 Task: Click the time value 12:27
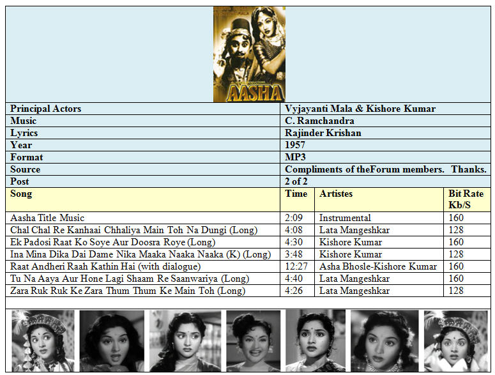(296, 266)
